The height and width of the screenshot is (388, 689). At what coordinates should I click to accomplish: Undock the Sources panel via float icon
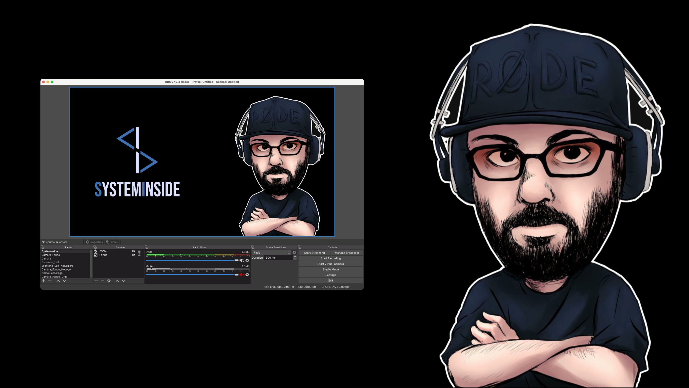(x=95, y=247)
